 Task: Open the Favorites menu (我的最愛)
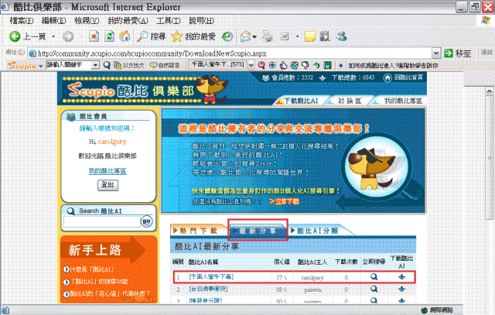128,21
